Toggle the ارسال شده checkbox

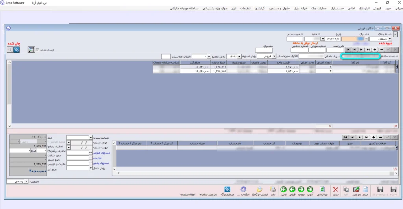(38, 50)
